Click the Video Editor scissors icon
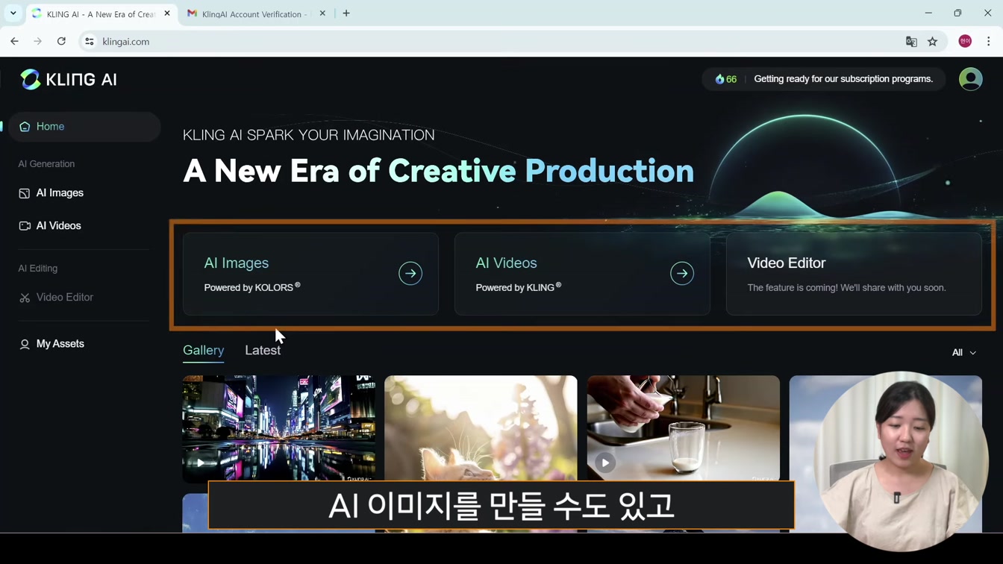Image resolution: width=1003 pixels, height=564 pixels. tap(25, 298)
